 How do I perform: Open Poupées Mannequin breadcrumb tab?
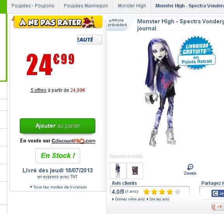point(86,6)
